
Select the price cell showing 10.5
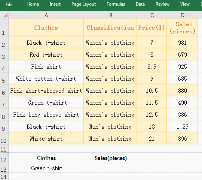tap(152, 90)
